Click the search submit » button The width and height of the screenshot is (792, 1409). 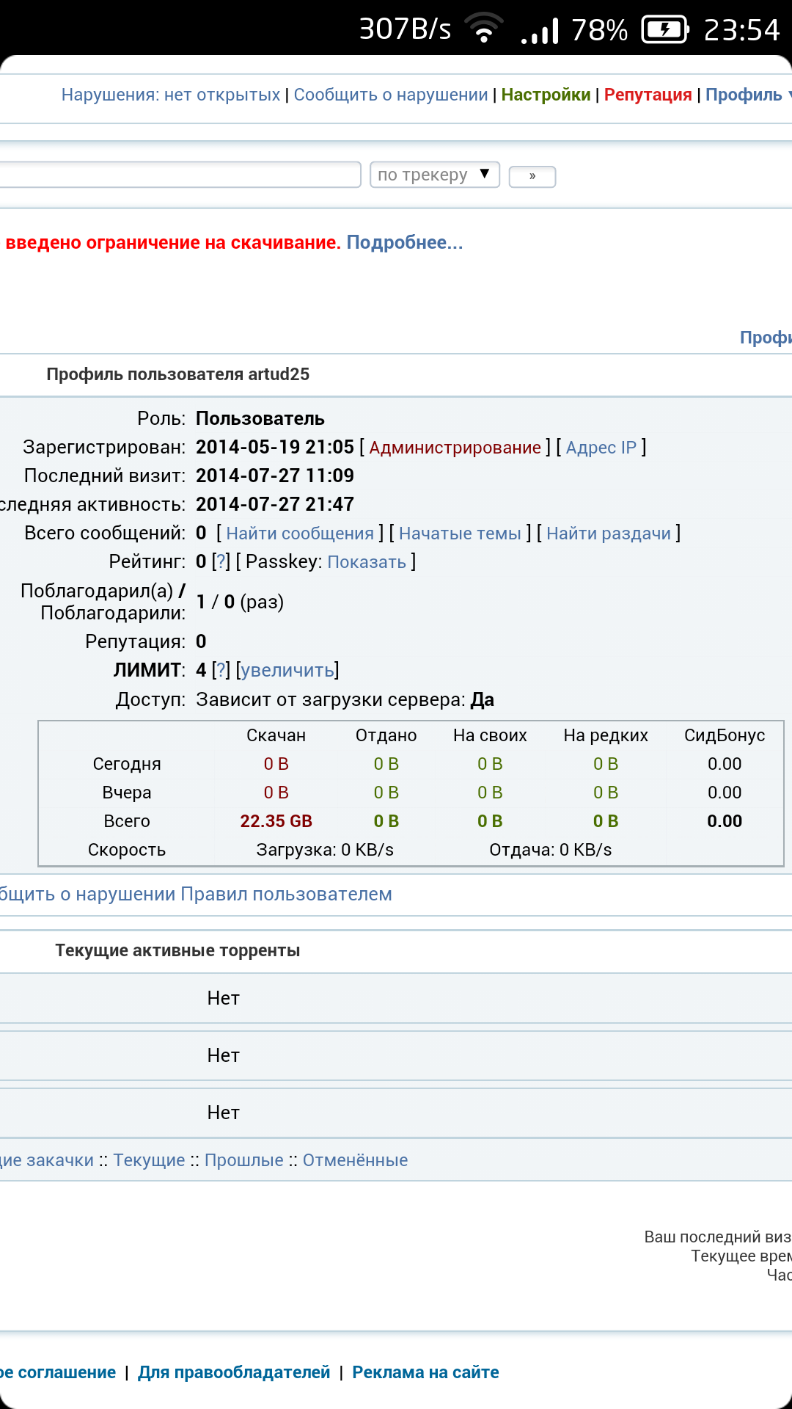[x=532, y=176]
